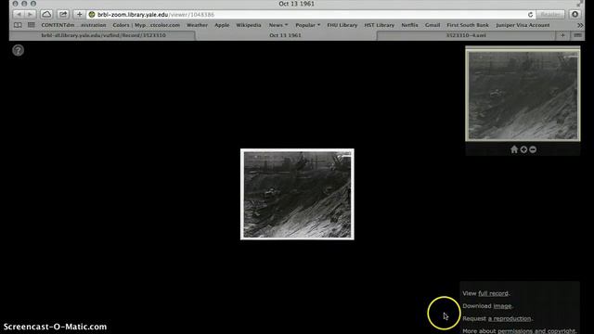Open the CONTENTdm Administration bookmark
The width and height of the screenshot is (594, 334).
[73, 25]
